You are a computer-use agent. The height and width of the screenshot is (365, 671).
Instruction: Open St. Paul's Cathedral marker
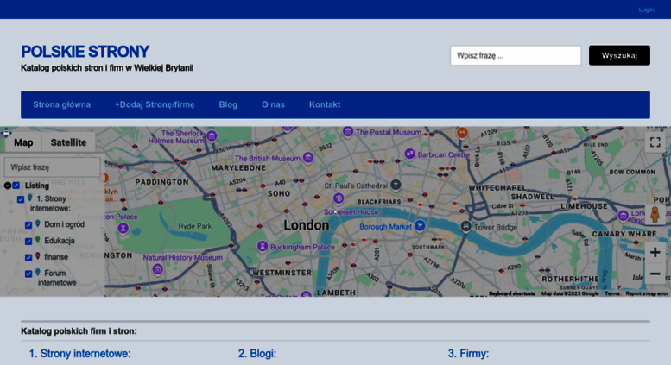pyautogui.click(x=396, y=185)
